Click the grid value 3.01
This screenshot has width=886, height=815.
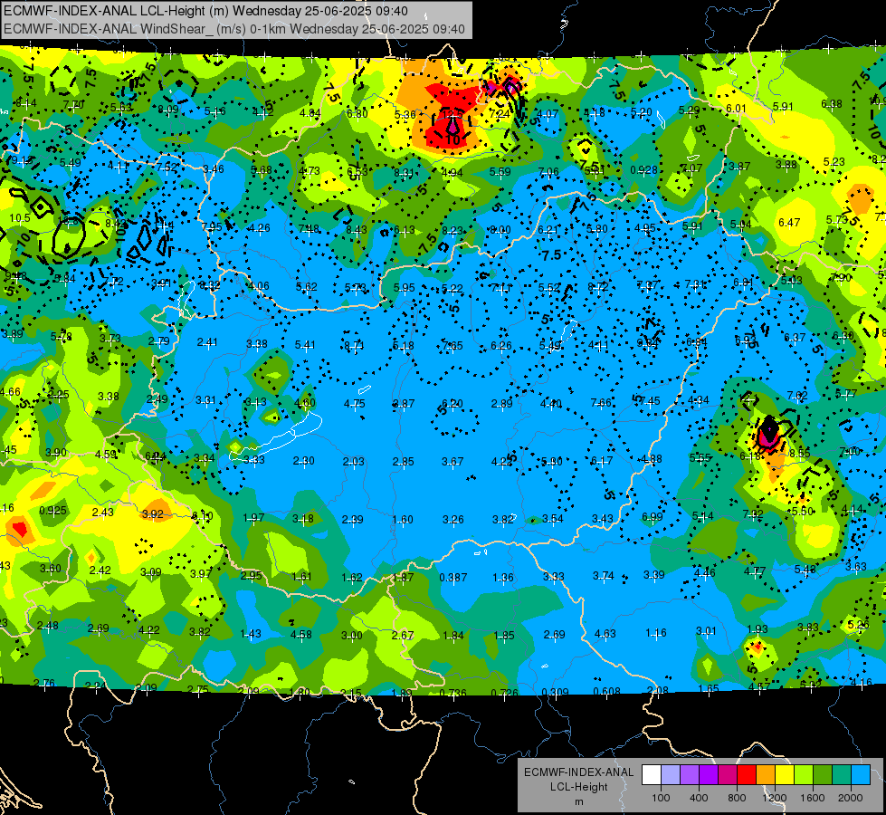(x=706, y=630)
